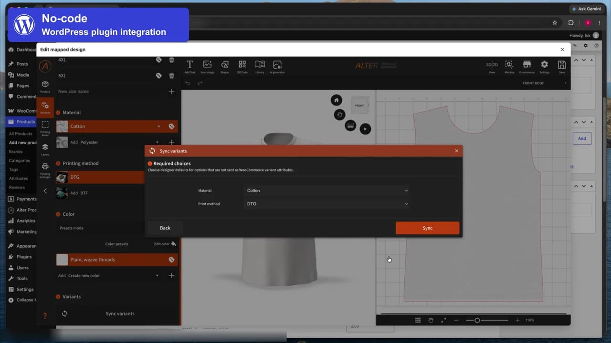The height and width of the screenshot is (343, 611).
Task: Open the help question mark icon
Action: [45, 316]
